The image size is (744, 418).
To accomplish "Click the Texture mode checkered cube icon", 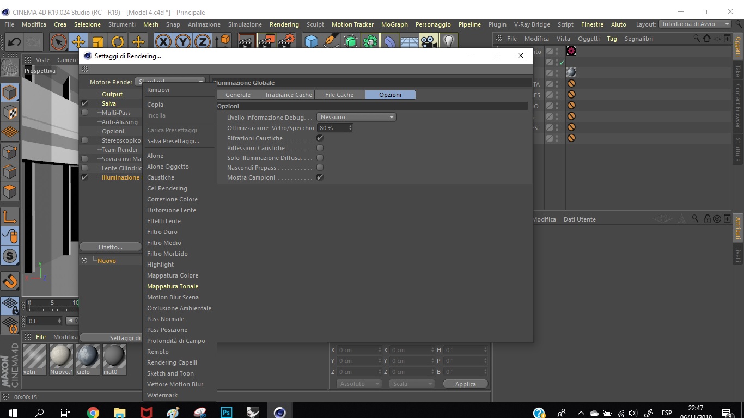I will coord(10,113).
